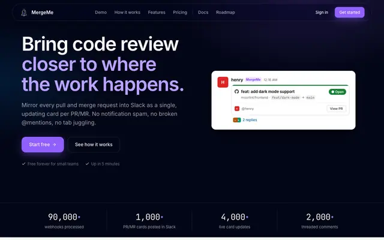Click the GitHub icon beside PR title

pos(236,91)
